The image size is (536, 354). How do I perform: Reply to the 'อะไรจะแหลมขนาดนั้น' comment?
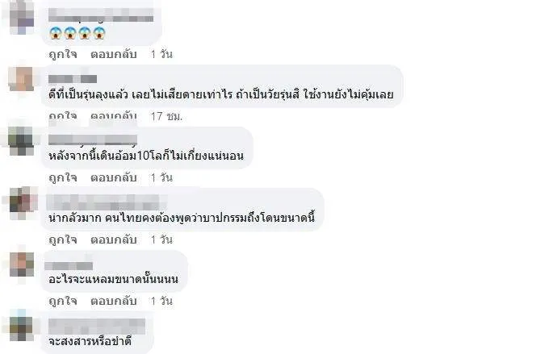coord(114,302)
